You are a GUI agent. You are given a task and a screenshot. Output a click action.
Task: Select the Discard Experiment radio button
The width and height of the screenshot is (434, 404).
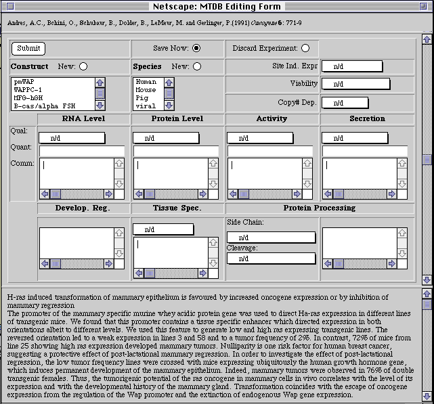[305, 48]
